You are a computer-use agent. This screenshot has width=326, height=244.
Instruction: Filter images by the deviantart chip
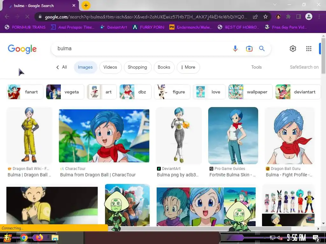(298, 92)
